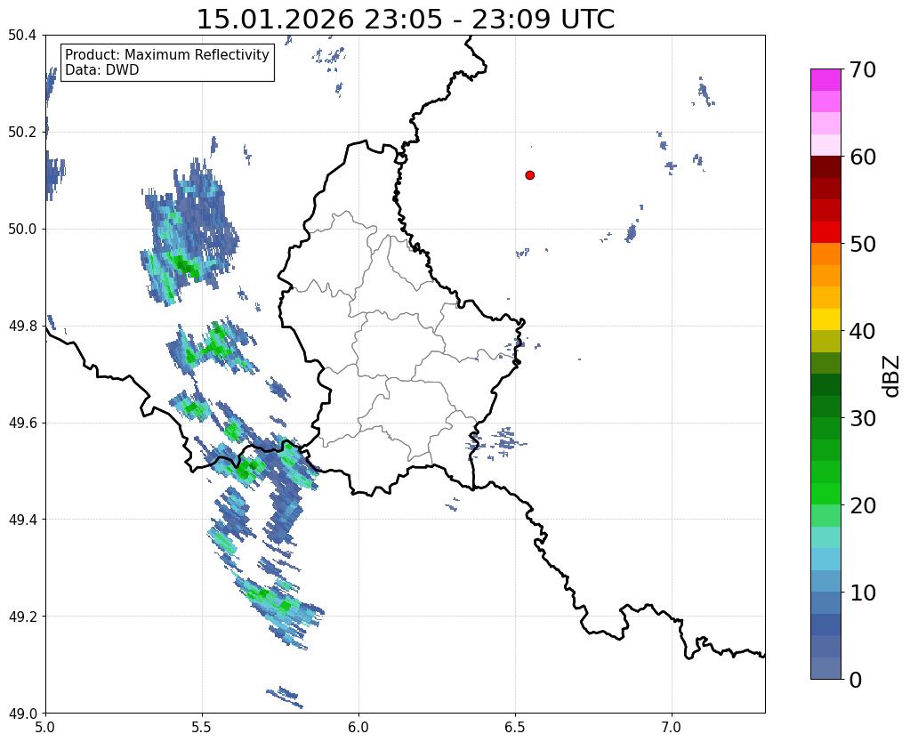The height and width of the screenshot is (742, 910).
Task: Click the latitude axis label 49.6
Action: pos(22,423)
